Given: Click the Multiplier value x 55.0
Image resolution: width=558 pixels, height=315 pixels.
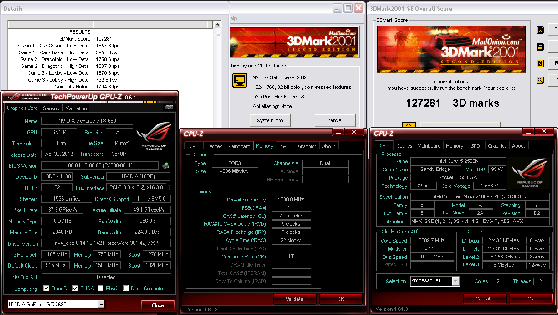Looking at the screenshot, I should coord(432,248).
